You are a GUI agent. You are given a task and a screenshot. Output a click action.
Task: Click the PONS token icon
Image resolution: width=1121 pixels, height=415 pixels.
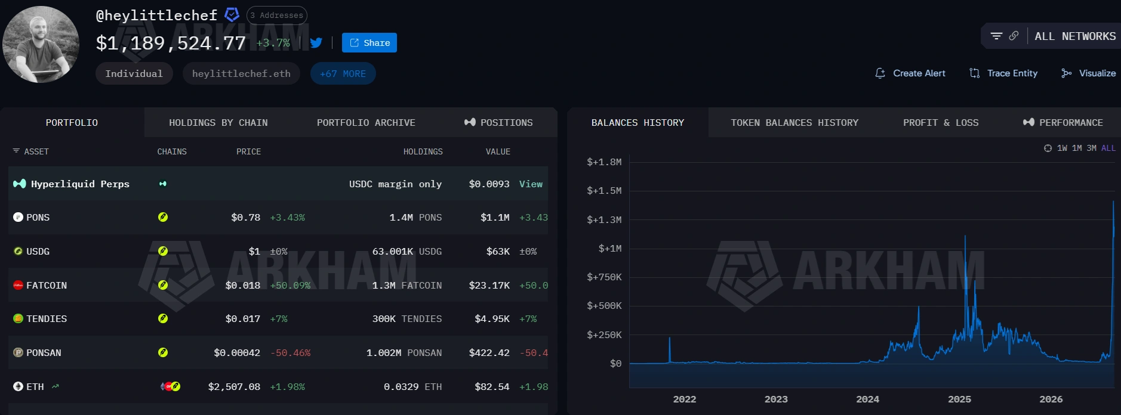(18, 217)
